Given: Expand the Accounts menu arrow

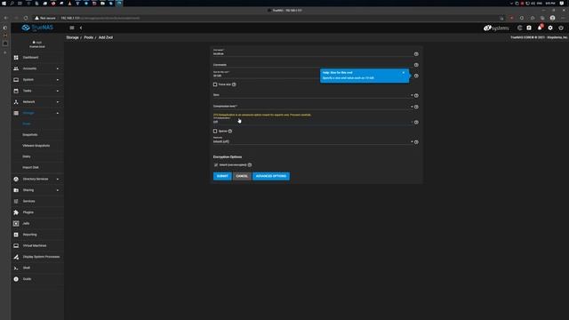Looking at the screenshot, I should (x=58, y=68).
